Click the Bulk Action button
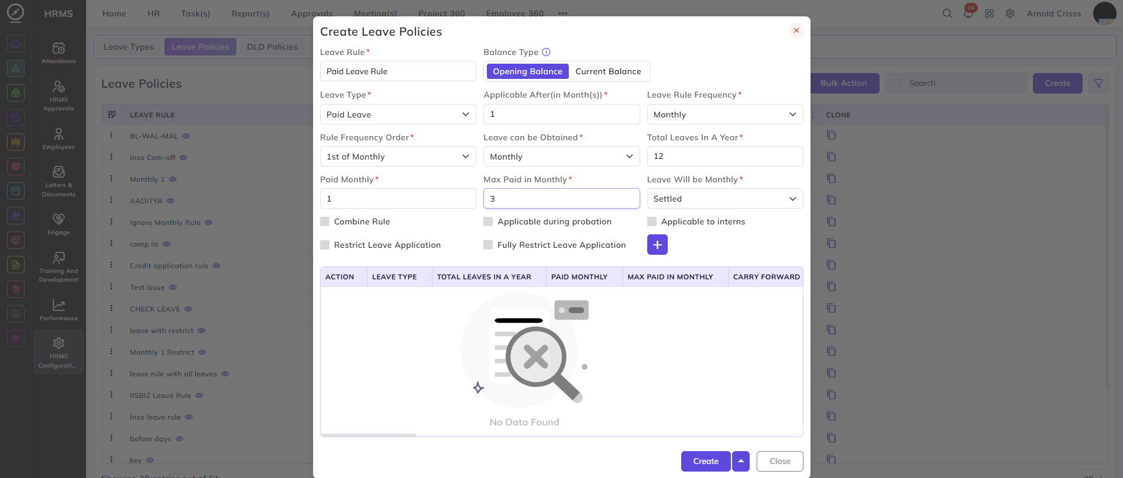 843,83
